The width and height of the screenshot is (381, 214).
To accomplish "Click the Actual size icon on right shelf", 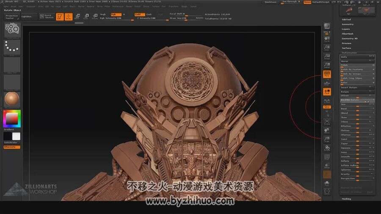I will [327, 57].
